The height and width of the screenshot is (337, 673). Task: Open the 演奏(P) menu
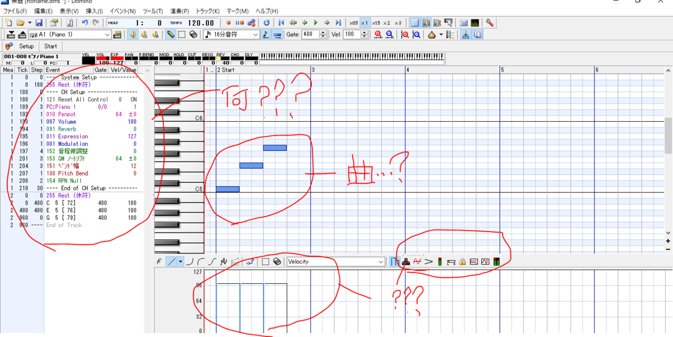(179, 11)
